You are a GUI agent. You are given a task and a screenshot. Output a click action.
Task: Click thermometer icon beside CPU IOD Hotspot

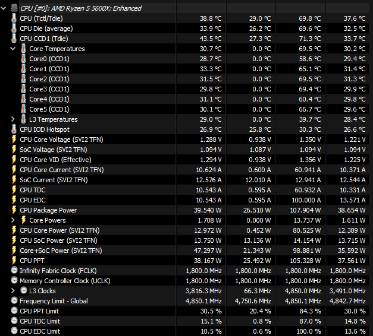[x=14, y=129]
